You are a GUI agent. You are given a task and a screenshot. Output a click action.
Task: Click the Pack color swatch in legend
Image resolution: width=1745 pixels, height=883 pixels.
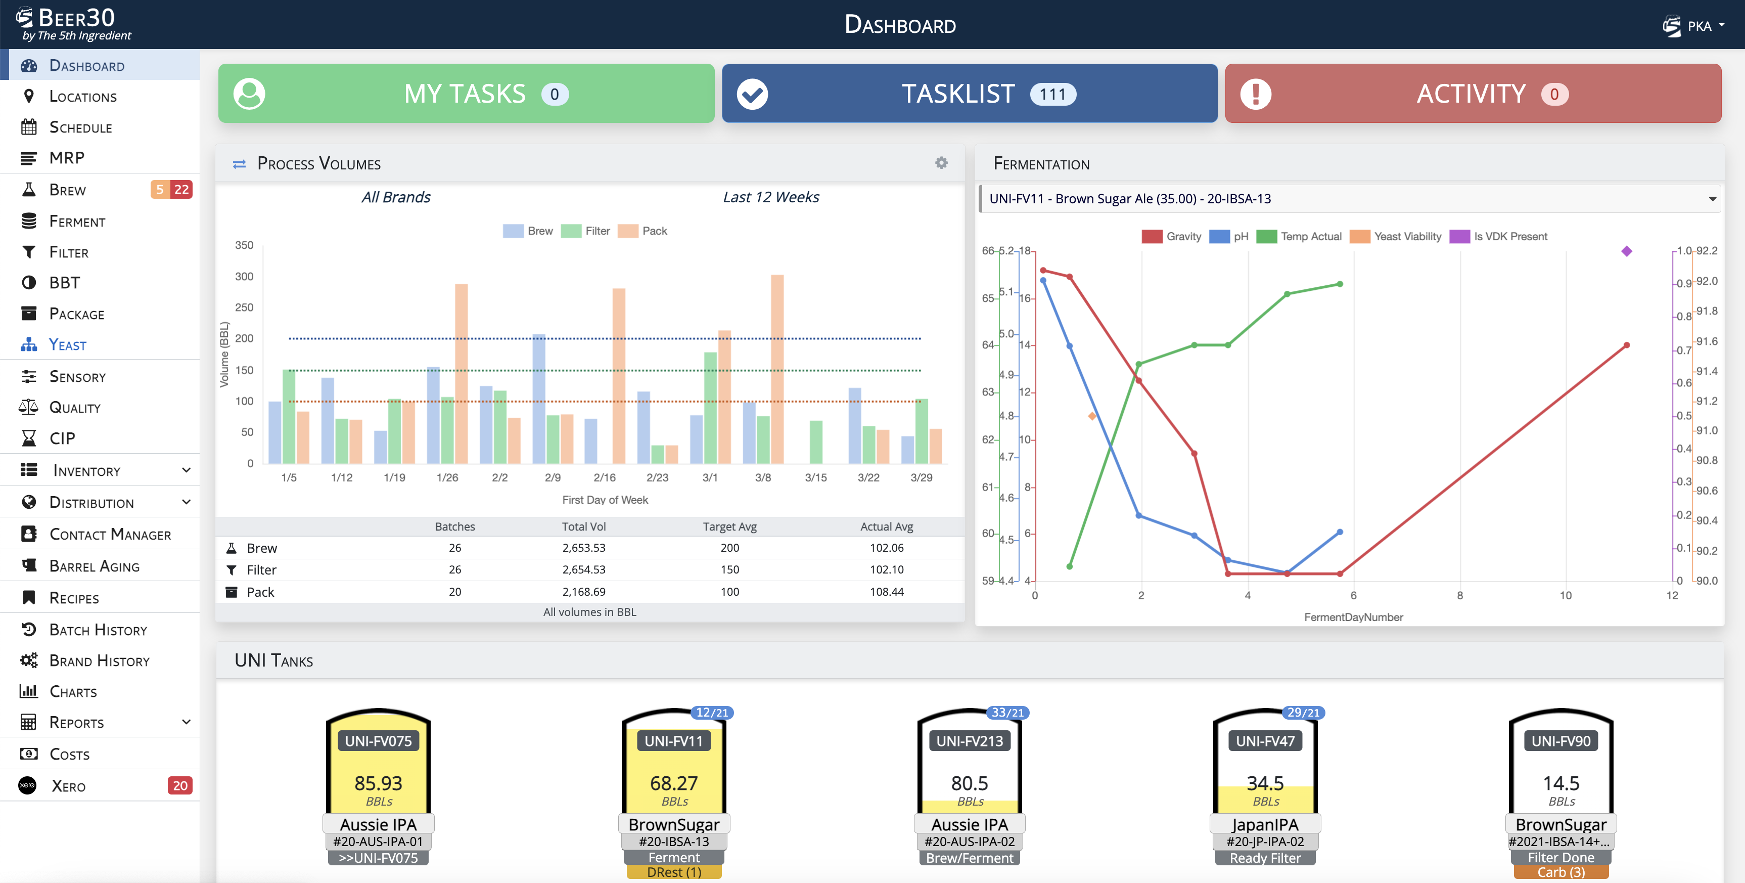tap(629, 231)
